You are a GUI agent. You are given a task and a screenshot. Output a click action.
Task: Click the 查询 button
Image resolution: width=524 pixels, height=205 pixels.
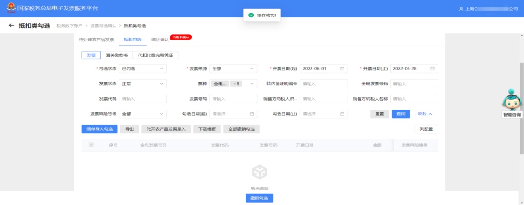(x=401, y=114)
